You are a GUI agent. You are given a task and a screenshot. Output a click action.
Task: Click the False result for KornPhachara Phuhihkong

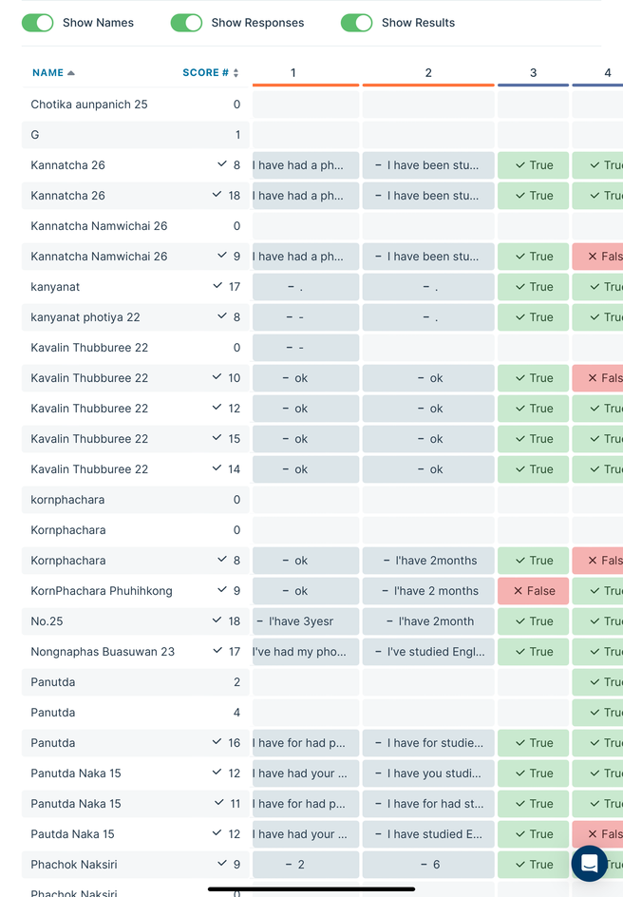click(533, 591)
